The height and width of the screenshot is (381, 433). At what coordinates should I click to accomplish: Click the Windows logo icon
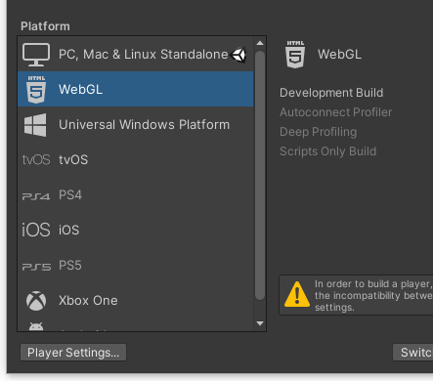pos(35,125)
